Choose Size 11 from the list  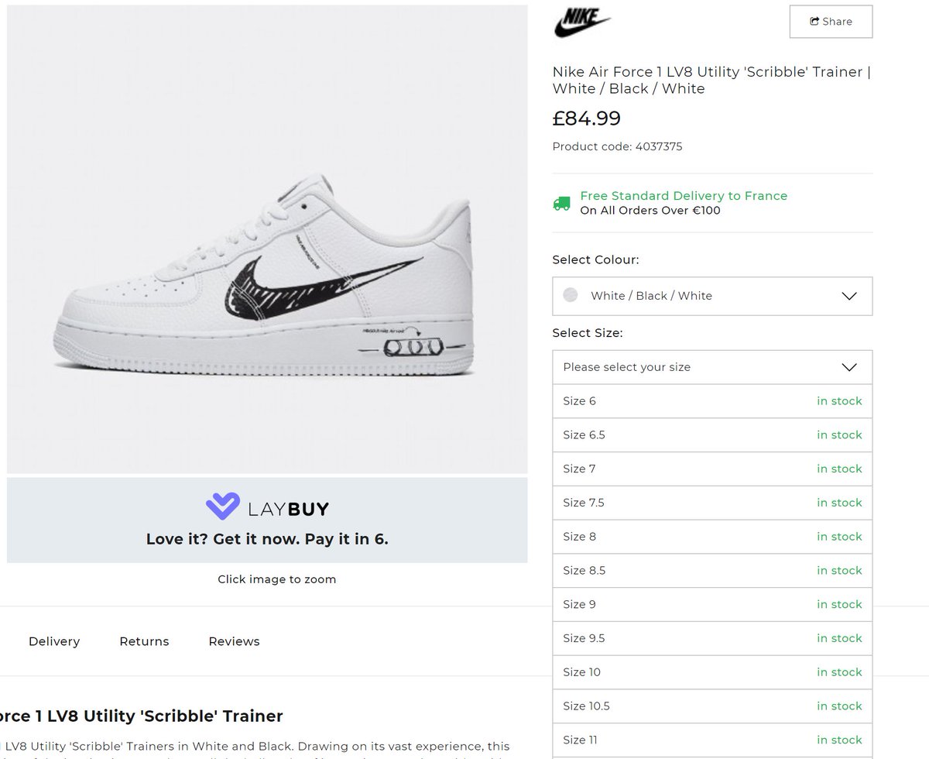(712, 740)
